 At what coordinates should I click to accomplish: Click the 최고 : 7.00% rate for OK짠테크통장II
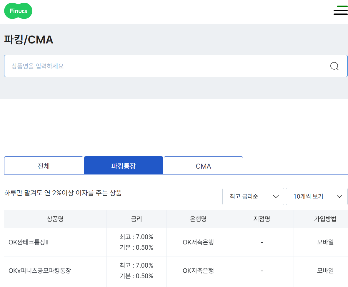[x=136, y=237]
